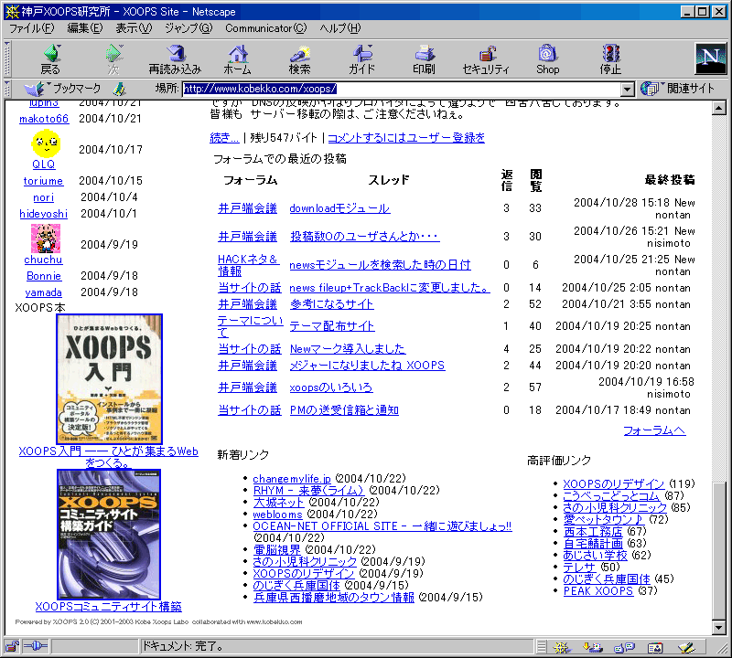Open user Bonnie profile link
Viewport: 732px width, 658px height.
click(44, 276)
